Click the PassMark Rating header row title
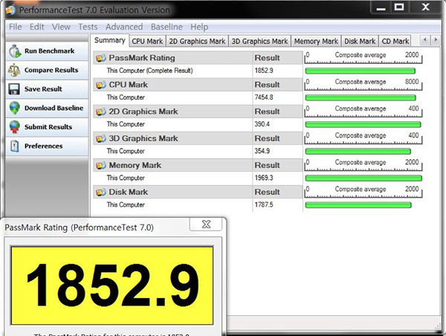The image size is (446, 336). (x=142, y=58)
